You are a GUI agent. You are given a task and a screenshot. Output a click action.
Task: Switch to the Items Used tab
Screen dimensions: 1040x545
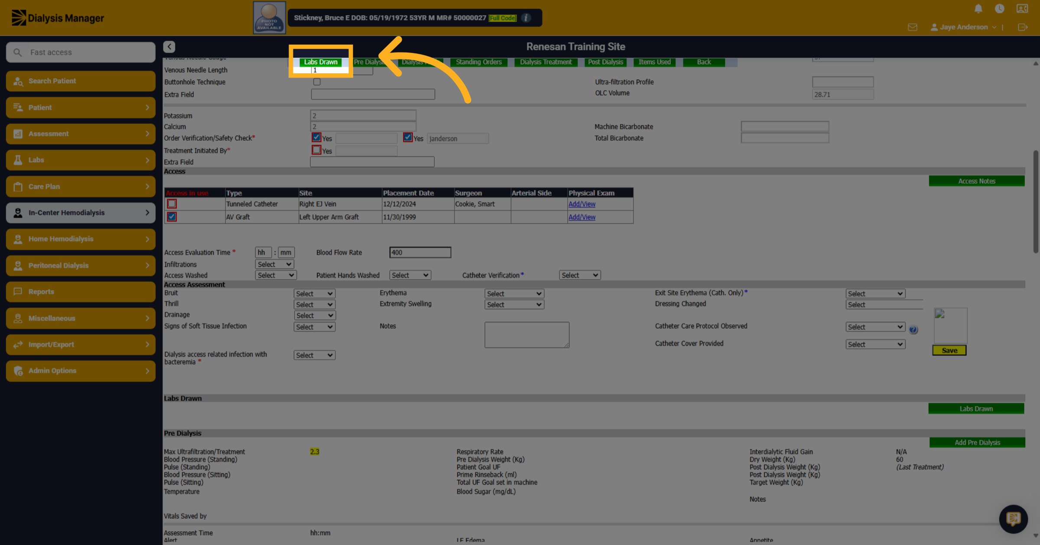click(x=654, y=62)
